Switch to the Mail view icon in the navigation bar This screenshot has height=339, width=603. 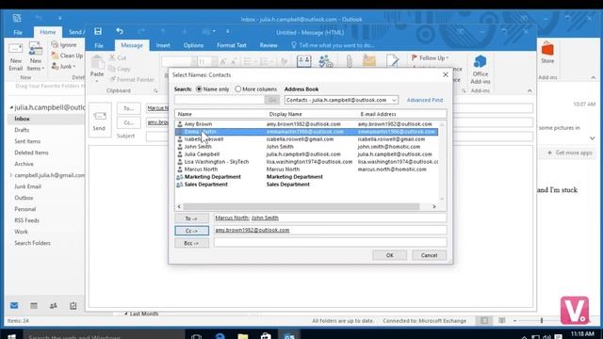pos(14,305)
